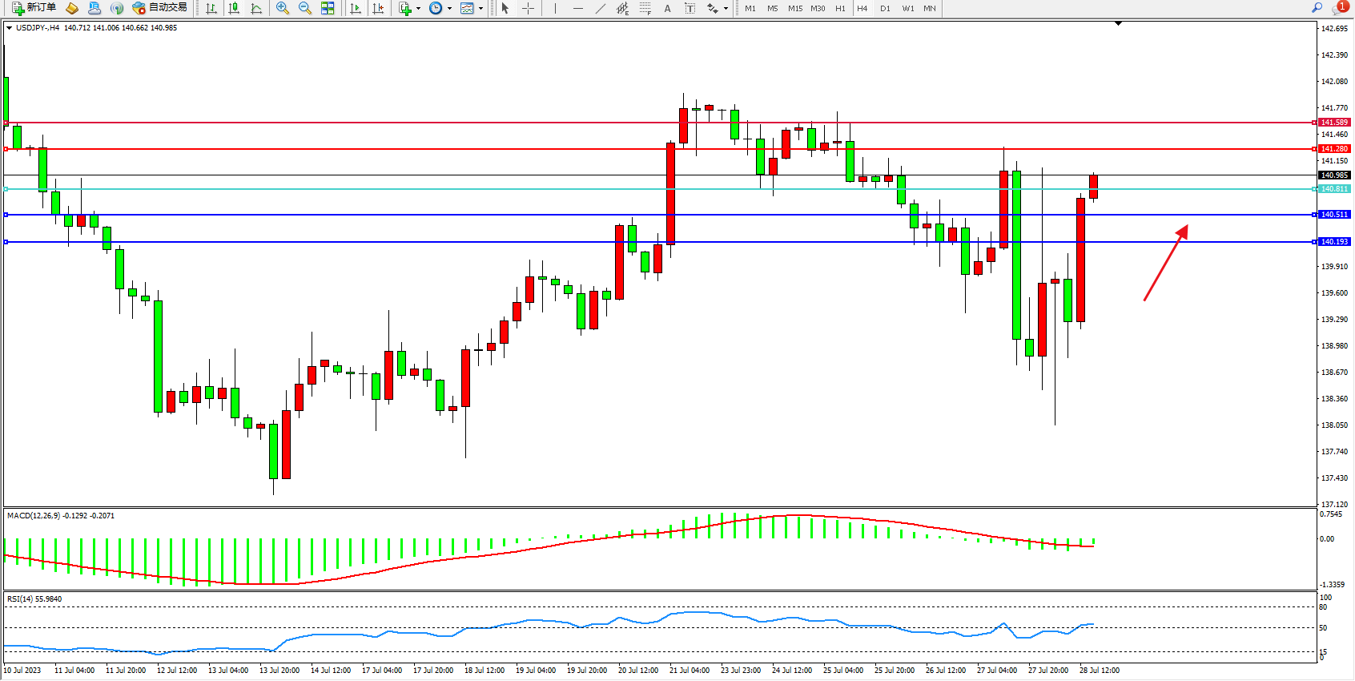
Task: Switch chart to bar chart mode
Action: click(211, 8)
